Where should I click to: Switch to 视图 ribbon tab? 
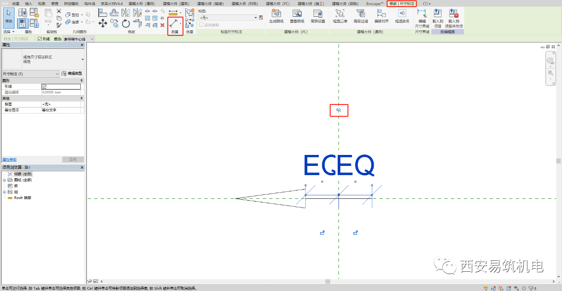coord(42,3)
